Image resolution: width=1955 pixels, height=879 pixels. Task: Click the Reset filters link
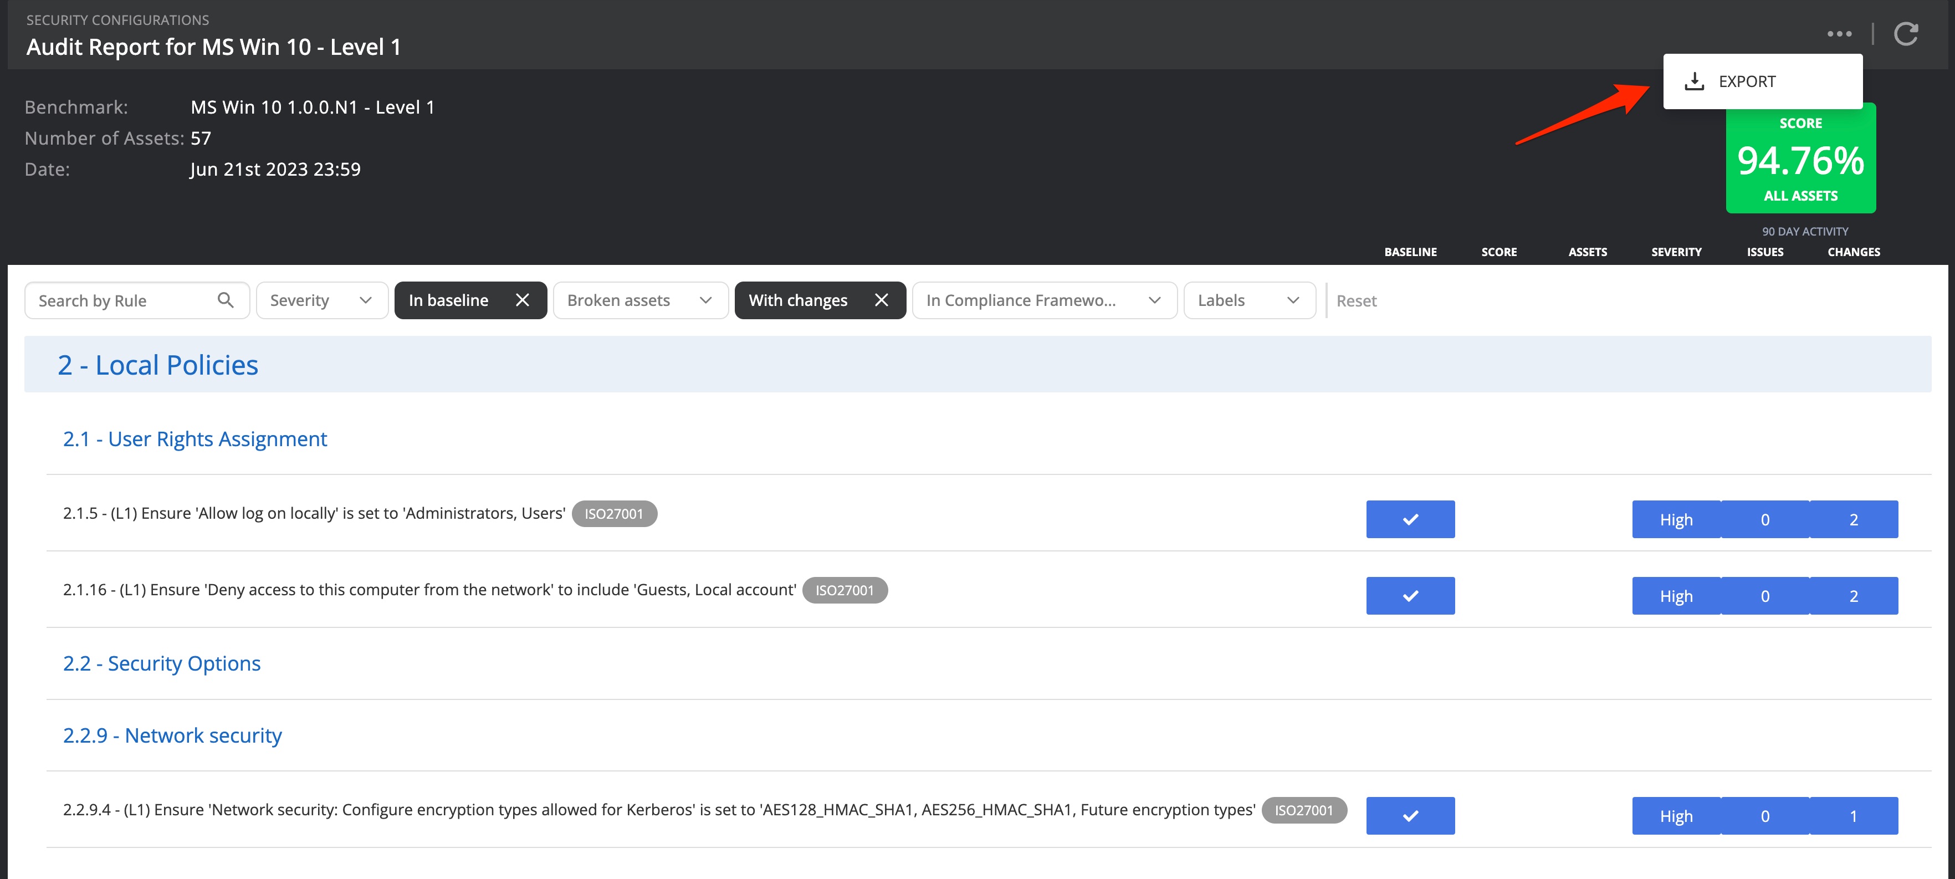click(x=1356, y=300)
